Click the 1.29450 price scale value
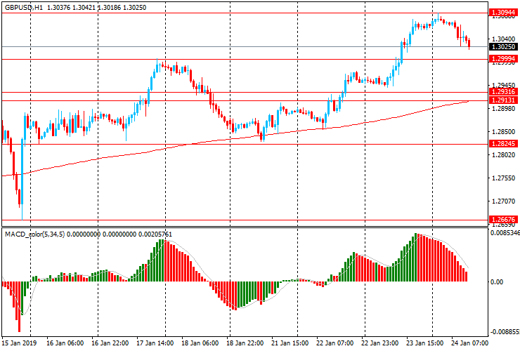Viewport: 520px width, 351px height. click(503, 85)
